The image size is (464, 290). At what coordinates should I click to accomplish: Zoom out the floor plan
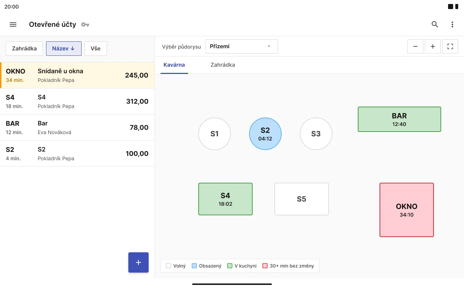(x=415, y=46)
